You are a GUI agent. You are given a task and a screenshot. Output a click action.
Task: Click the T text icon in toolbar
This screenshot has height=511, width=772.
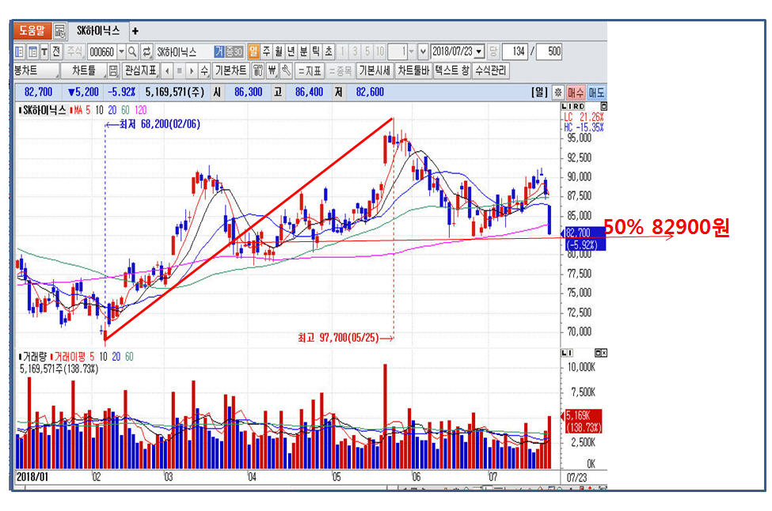44,51
